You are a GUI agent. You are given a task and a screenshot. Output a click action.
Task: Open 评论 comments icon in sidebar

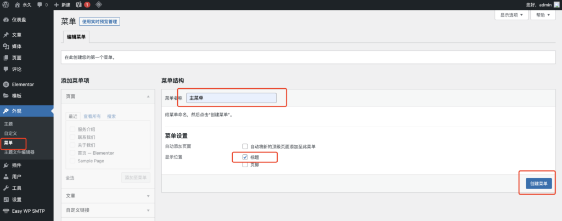[5, 69]
